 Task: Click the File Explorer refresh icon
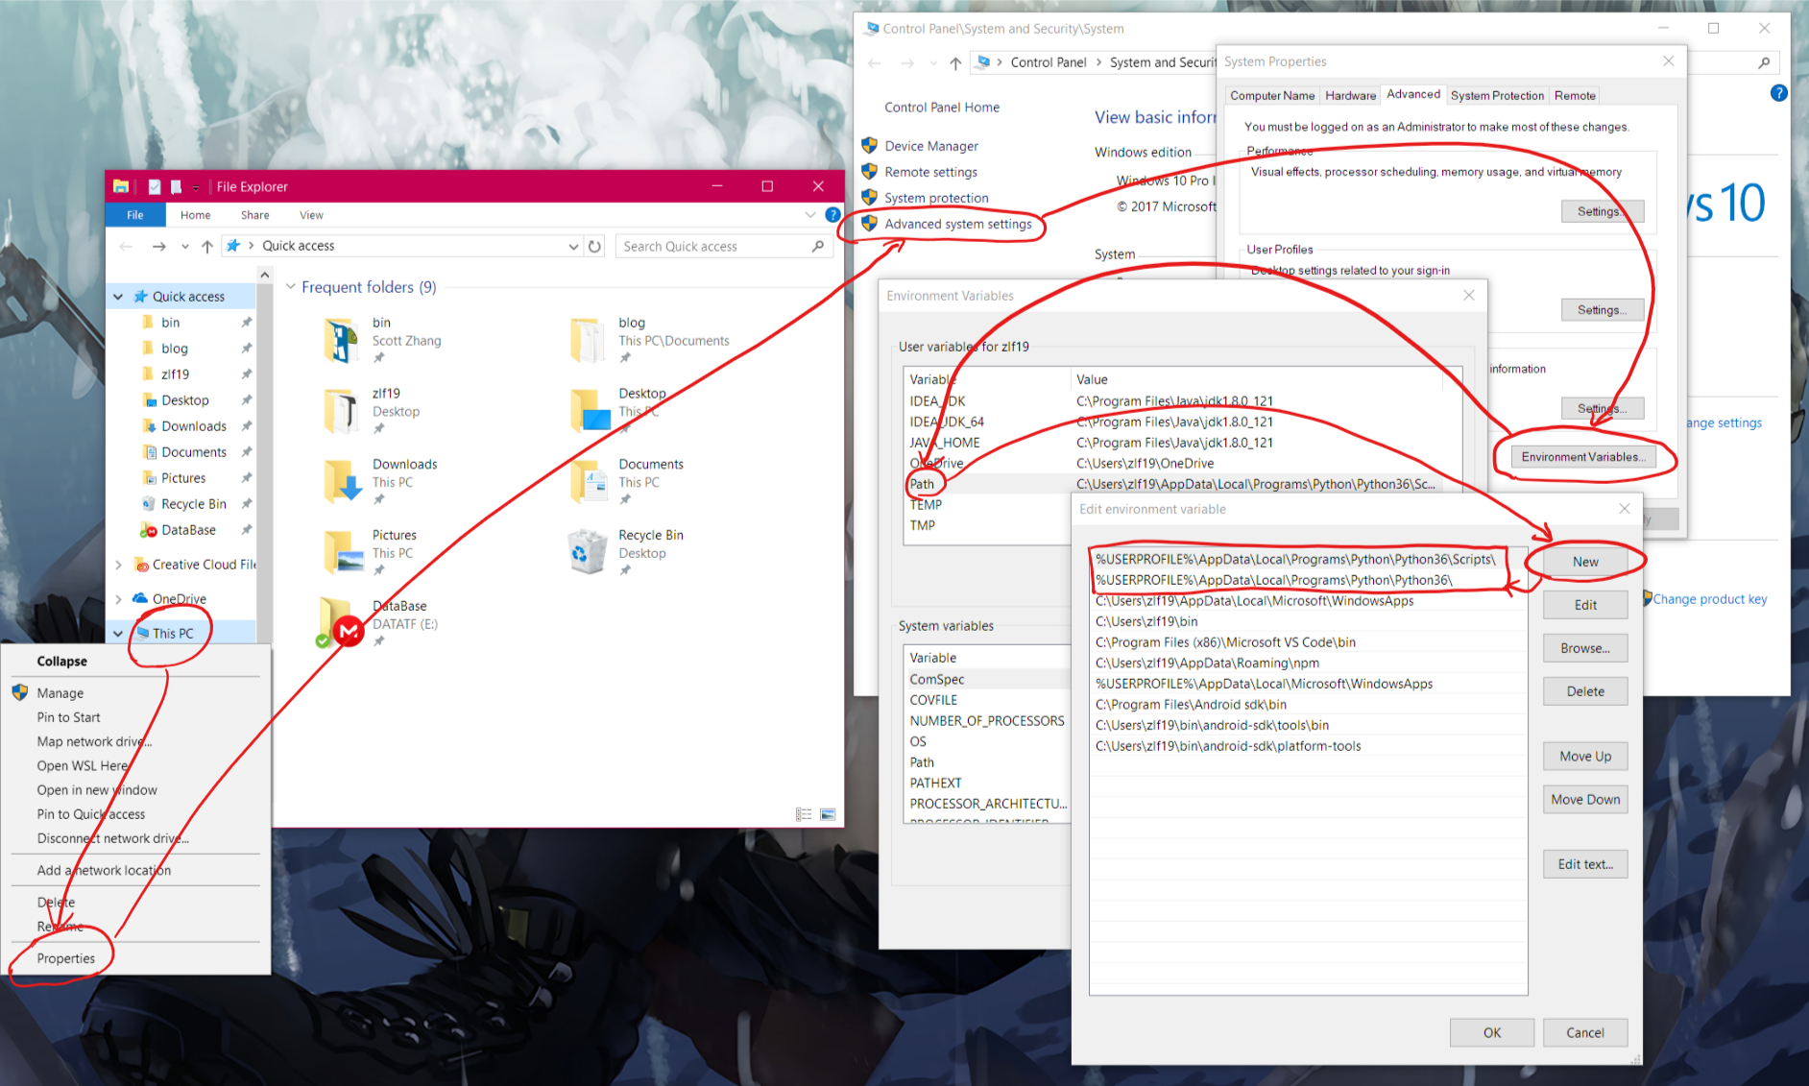tap(595, 247)
